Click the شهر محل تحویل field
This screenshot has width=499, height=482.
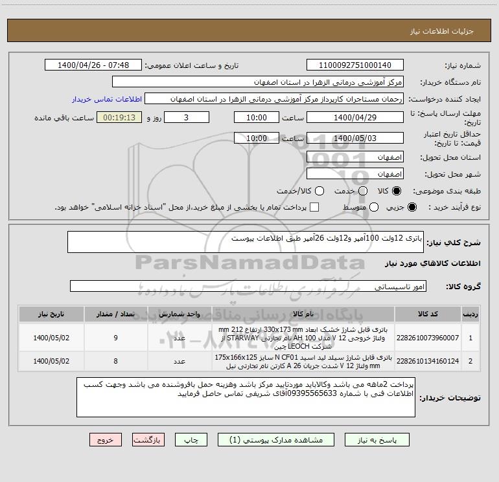pyautogui.click(x=355, y=174)
